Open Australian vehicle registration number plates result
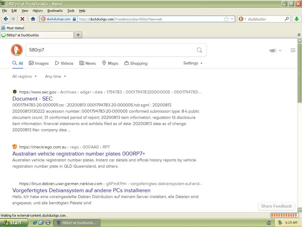The width and height of the screenshot is (302, 227). tap(79, 154)
